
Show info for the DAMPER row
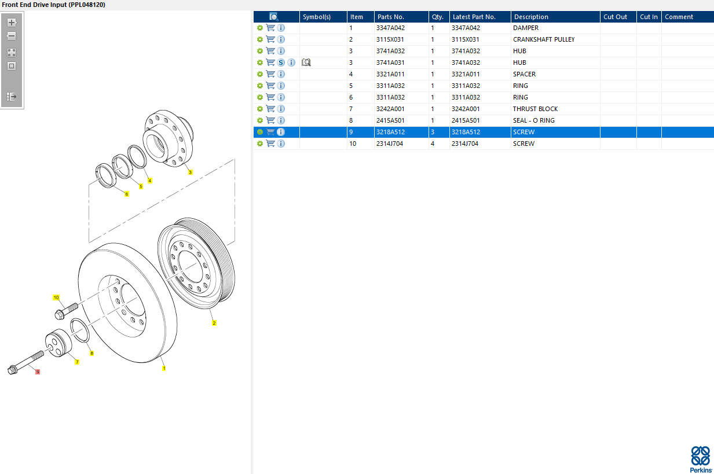tap(281, 28)
